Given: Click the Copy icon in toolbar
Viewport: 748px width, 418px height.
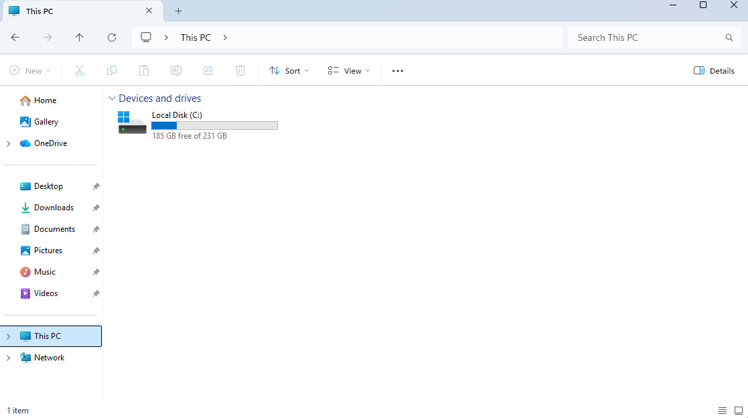Looking at the screenshot, I should click(x=112, y=70).
